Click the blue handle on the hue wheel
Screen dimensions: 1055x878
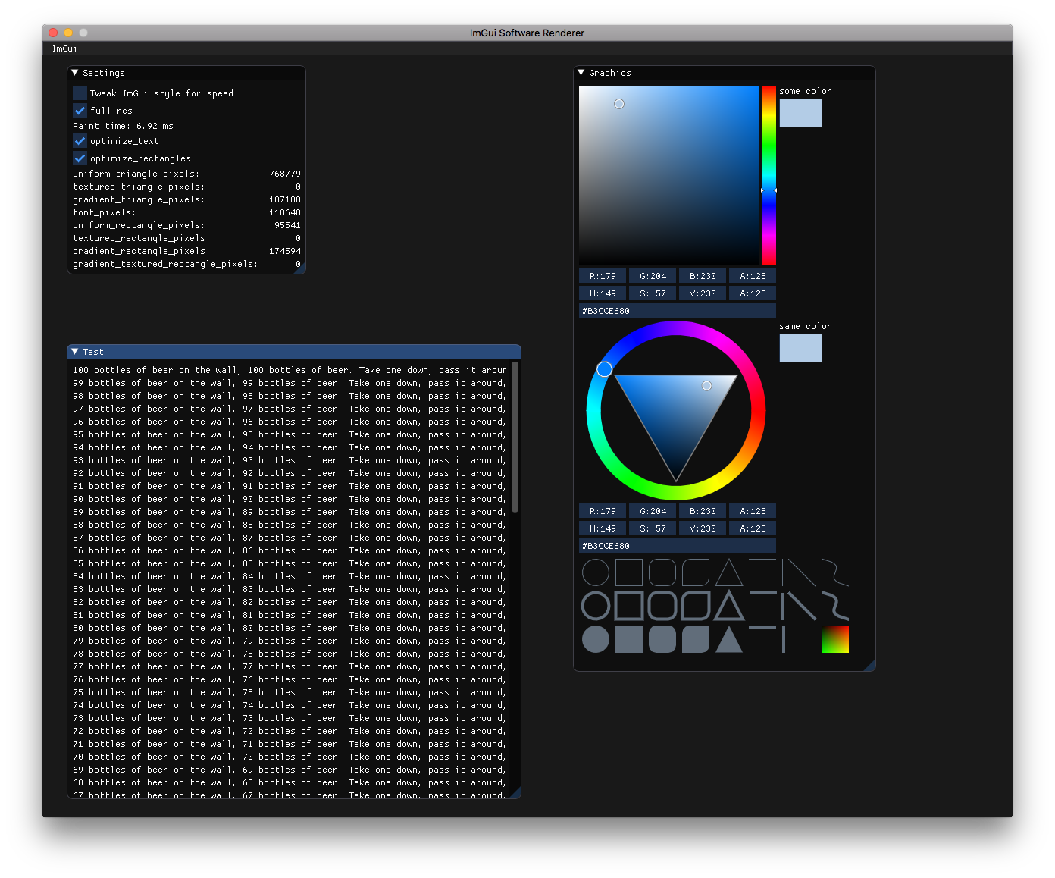click(x=604, y=369)
